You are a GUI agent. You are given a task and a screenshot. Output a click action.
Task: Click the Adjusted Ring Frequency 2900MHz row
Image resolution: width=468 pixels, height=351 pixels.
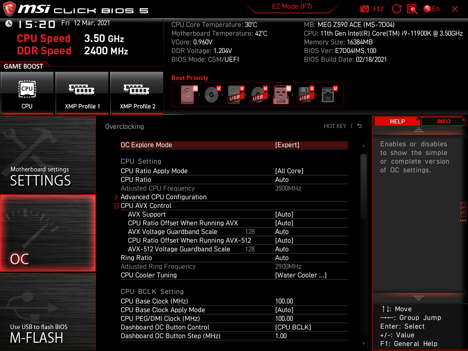(234, 266)
